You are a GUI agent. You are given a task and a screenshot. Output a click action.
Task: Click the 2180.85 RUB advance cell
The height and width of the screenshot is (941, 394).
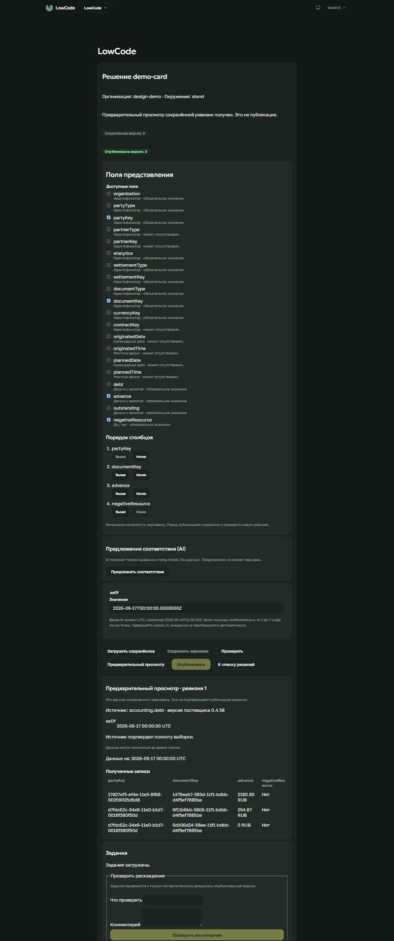click(x=246, y=797)
